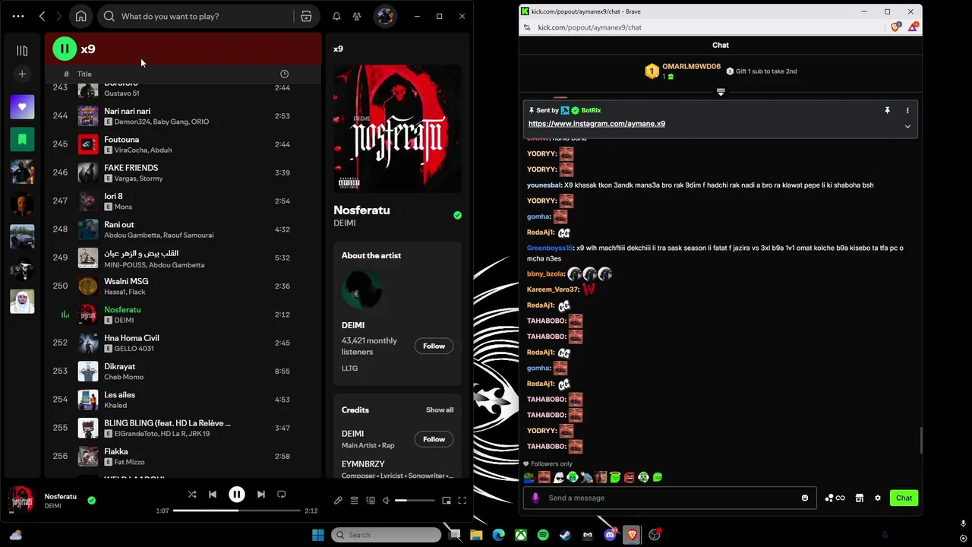Seek within the song progress bar
Viewport: 972px width, 547px height.
pyautogui.click(x=237, y=511)
